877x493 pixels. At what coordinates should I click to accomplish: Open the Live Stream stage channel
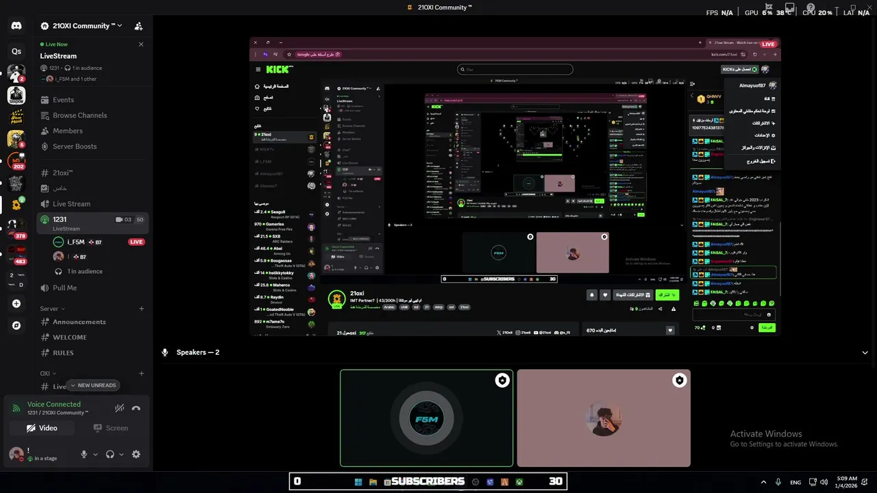coord(92,204)
